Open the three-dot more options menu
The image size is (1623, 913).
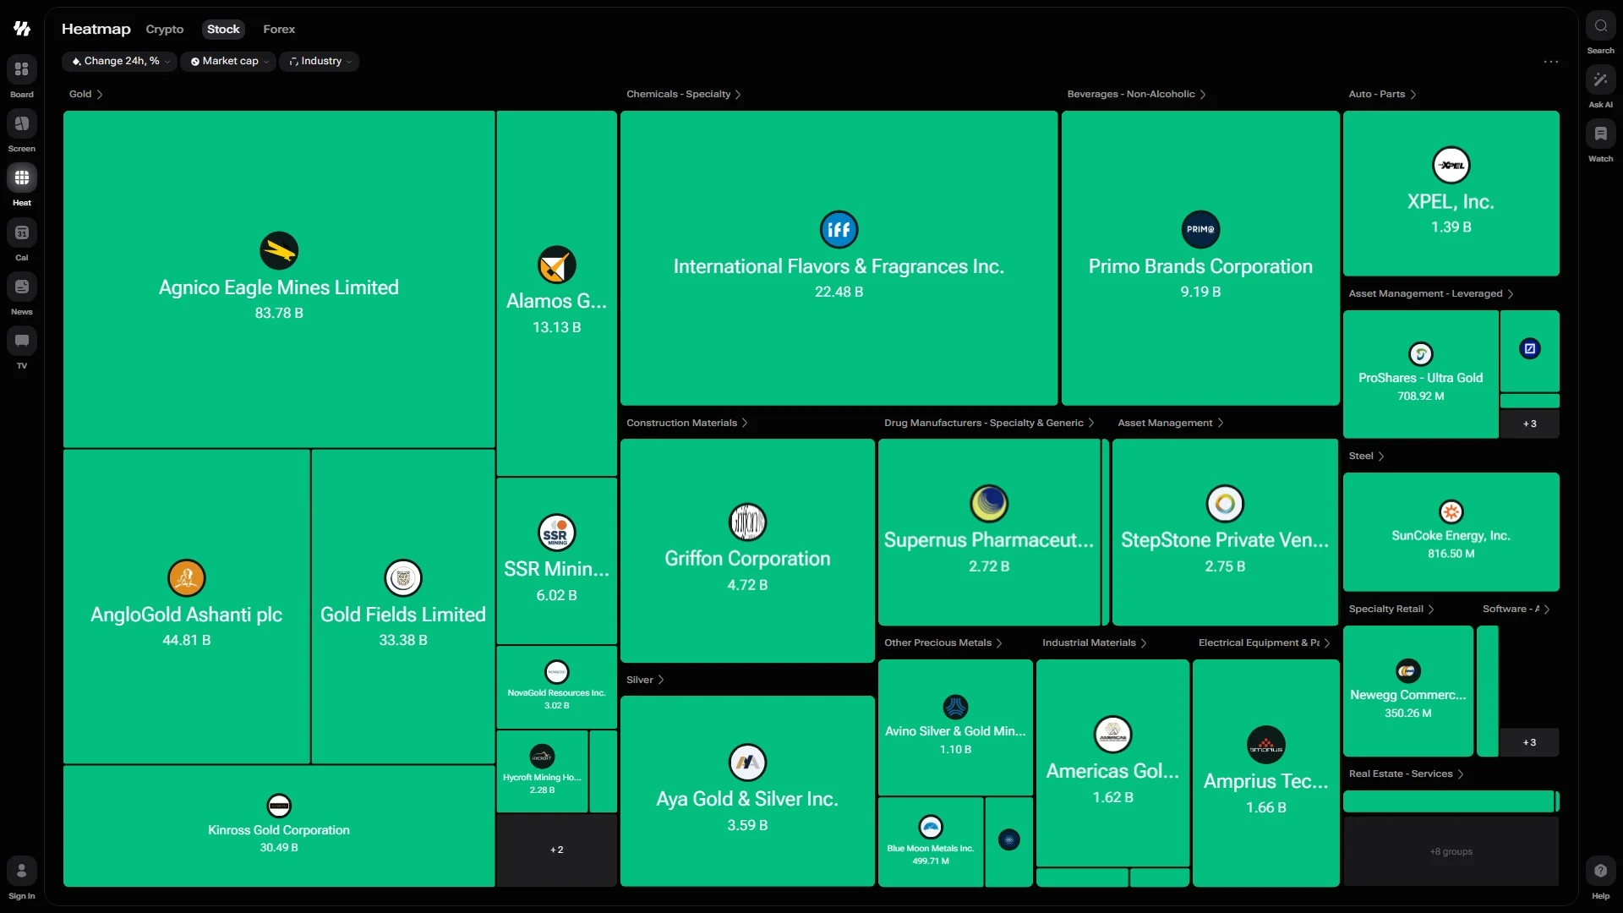[1551, 62]
